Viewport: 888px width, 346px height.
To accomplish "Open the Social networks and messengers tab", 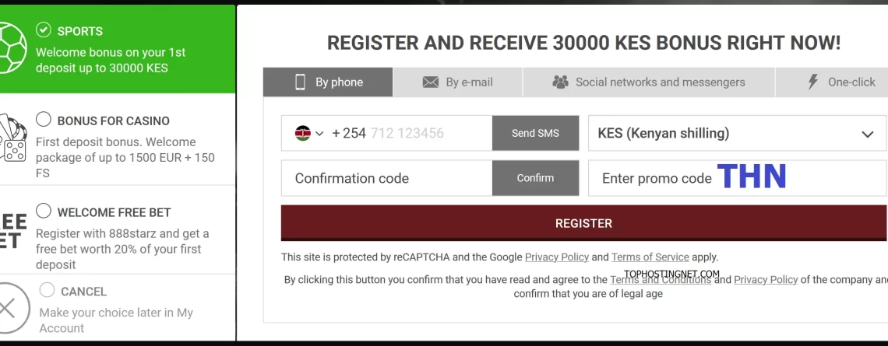I will [x=649, y=82].
